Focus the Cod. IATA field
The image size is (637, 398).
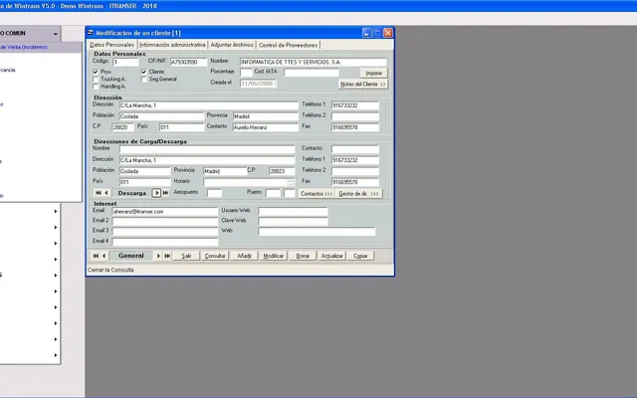coord(312,73)
